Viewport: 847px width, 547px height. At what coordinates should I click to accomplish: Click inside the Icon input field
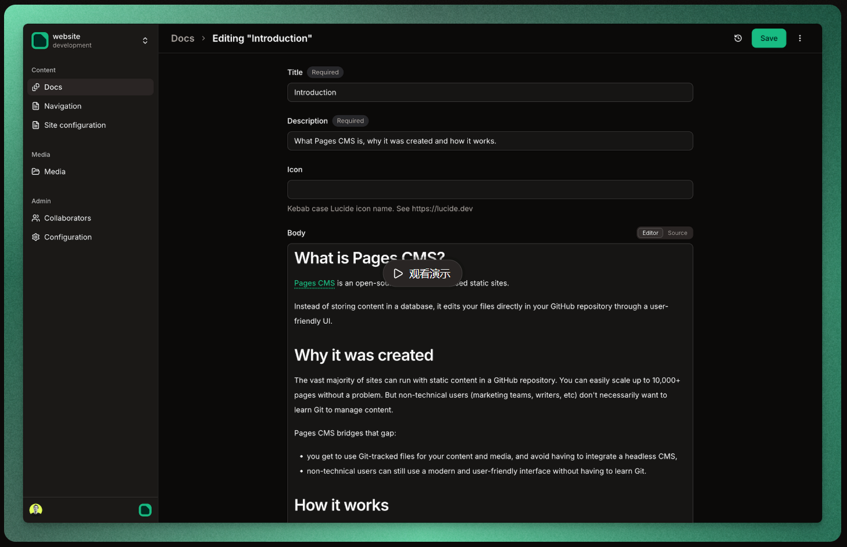point(489,190)
